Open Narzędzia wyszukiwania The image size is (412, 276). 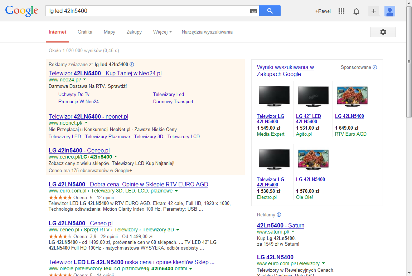pyautogui.click(x=207, y=32)
